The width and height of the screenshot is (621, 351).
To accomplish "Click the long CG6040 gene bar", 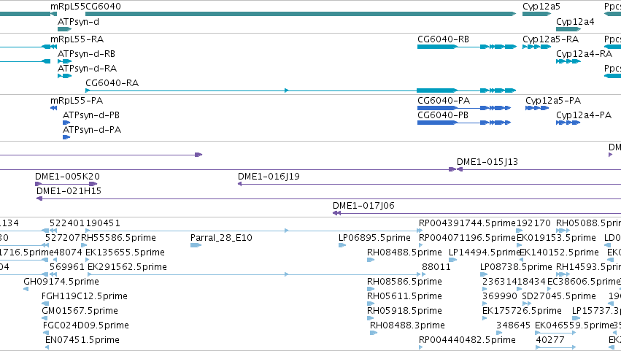I will pos(301,14).
